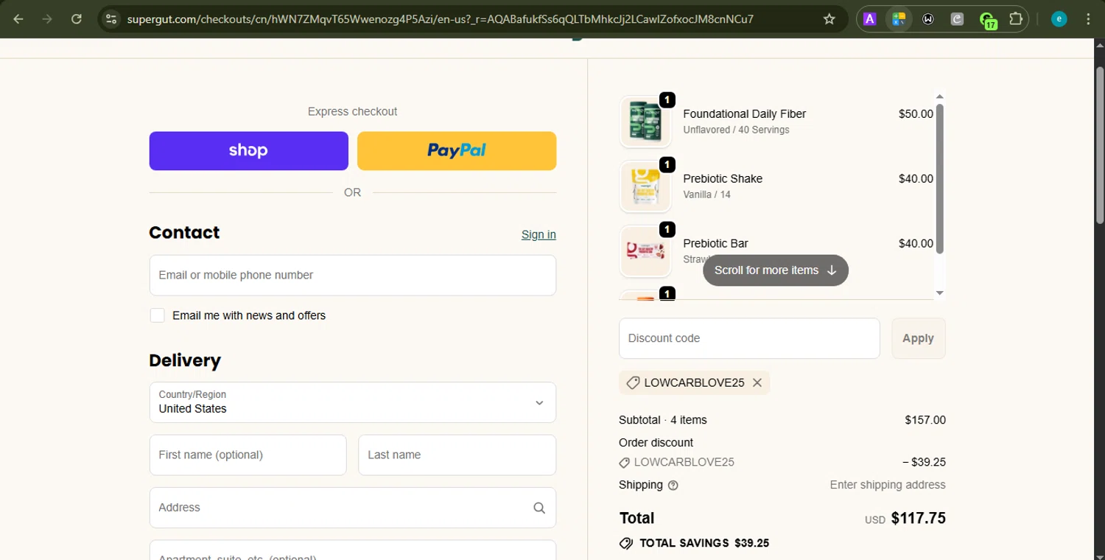
Task: Open the Chrome profile avatar
Action: pyautogui.click(x=1059, y=19)
